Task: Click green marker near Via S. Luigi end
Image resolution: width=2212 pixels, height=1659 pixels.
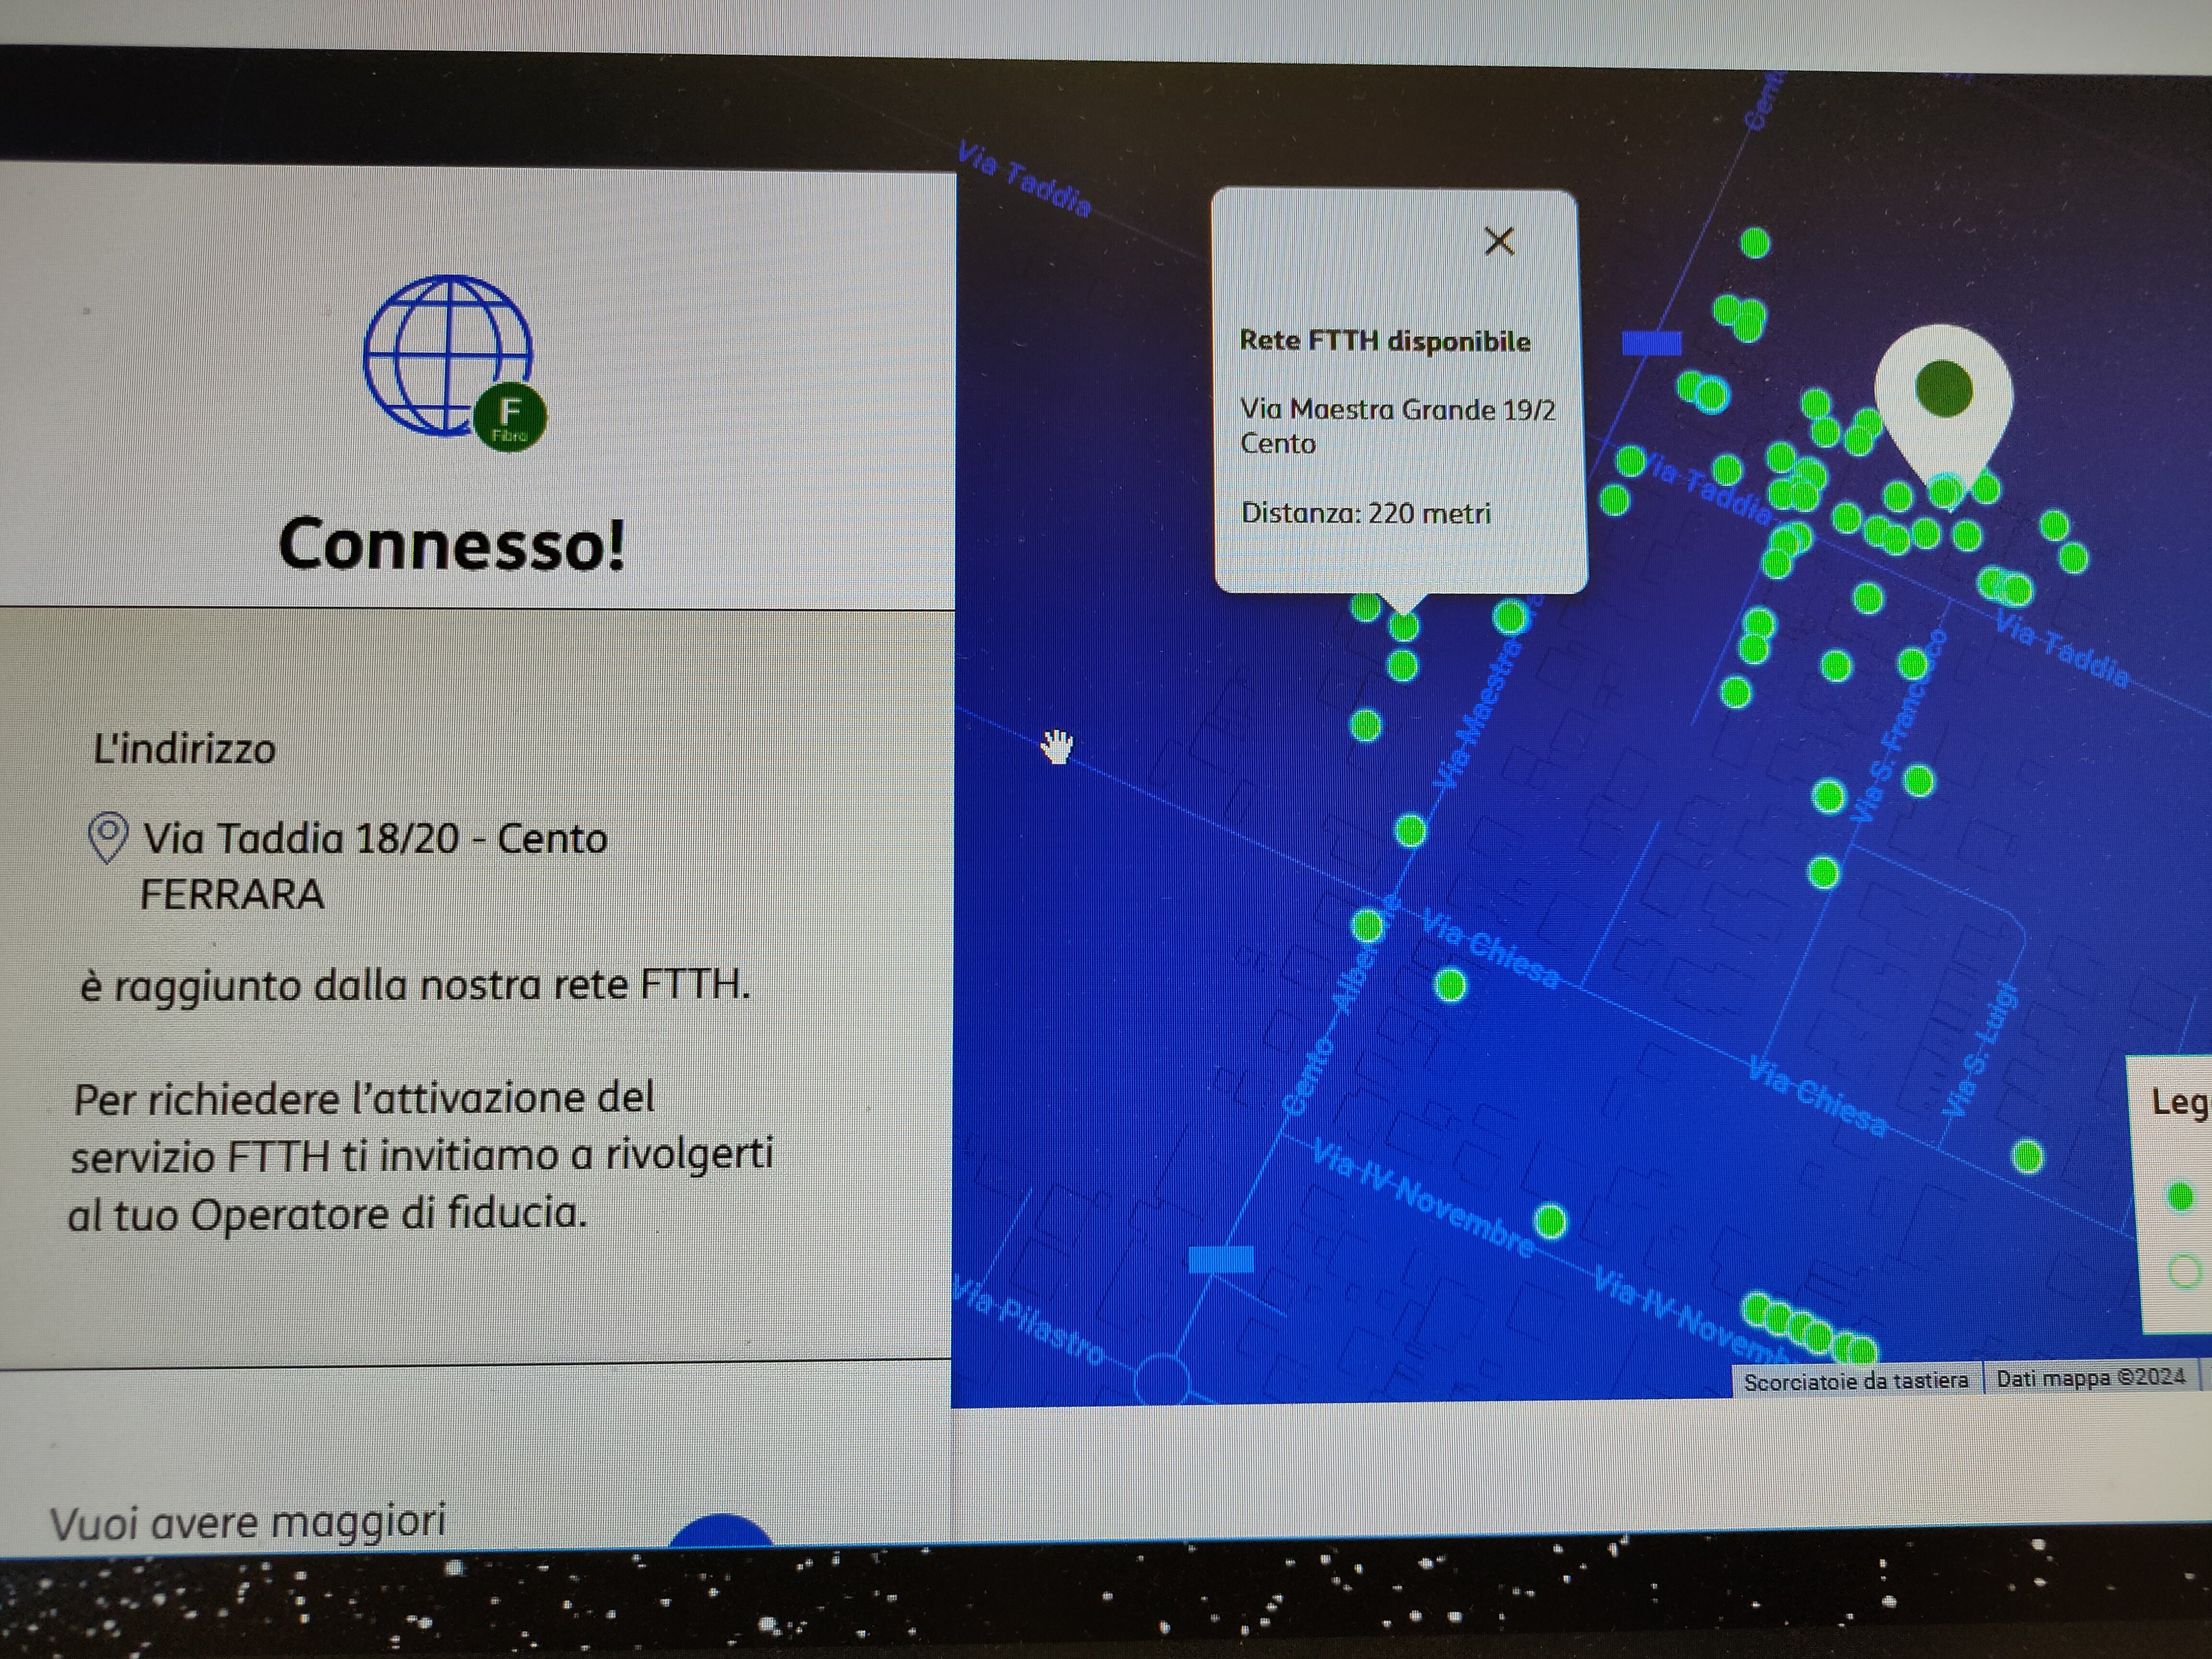Action: pos(2027,1157)
